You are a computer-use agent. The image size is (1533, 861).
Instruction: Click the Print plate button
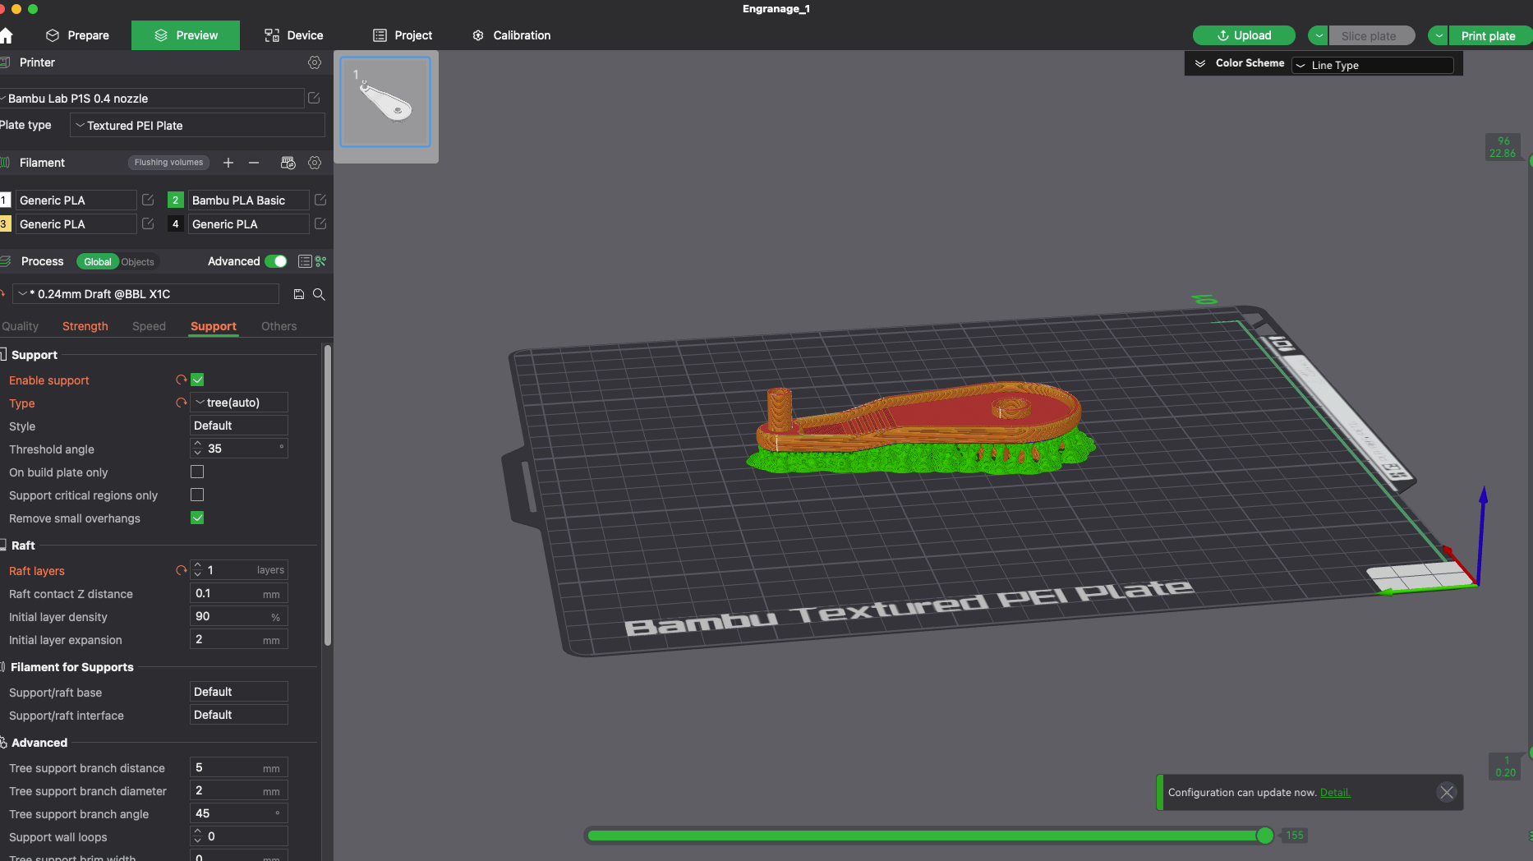(x=1489, y=35)
